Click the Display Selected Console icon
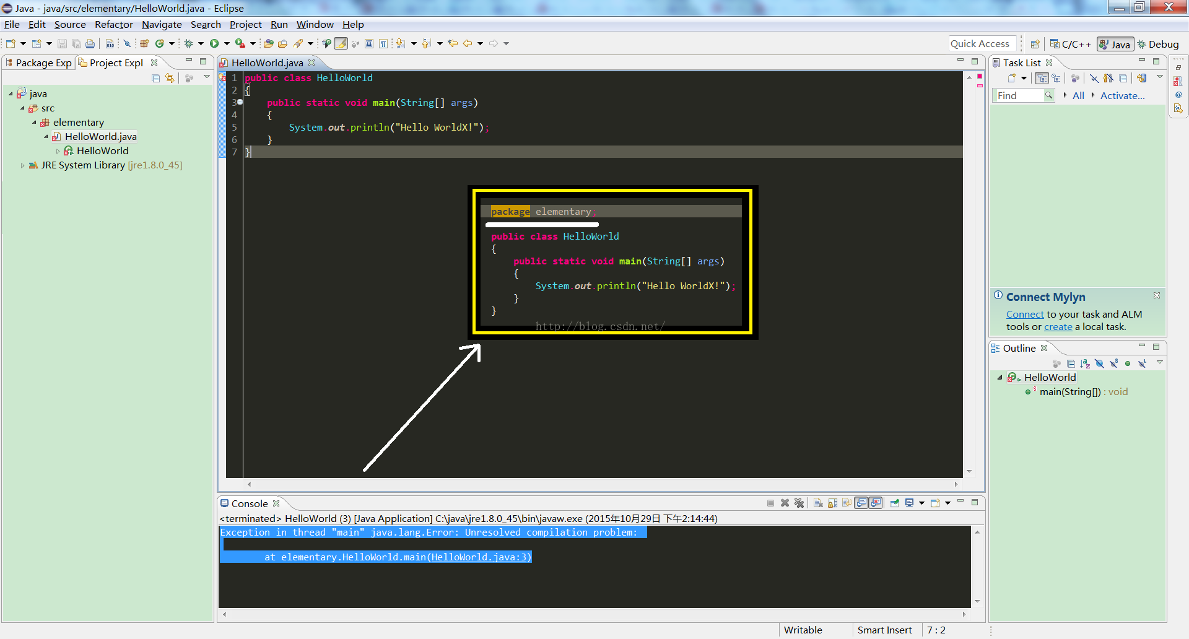 coord(909,503)
